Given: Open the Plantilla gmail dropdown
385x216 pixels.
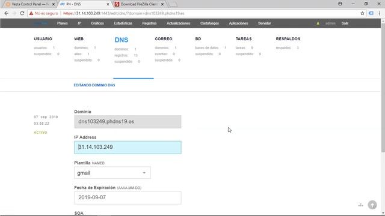Looking at the screenshot, I should 112,173.
